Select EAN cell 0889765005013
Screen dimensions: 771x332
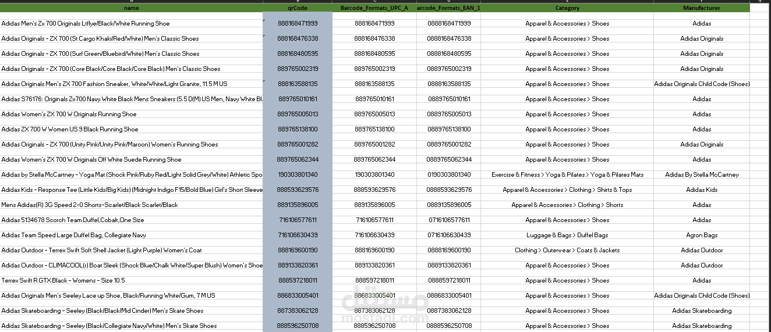coord(449,114)
